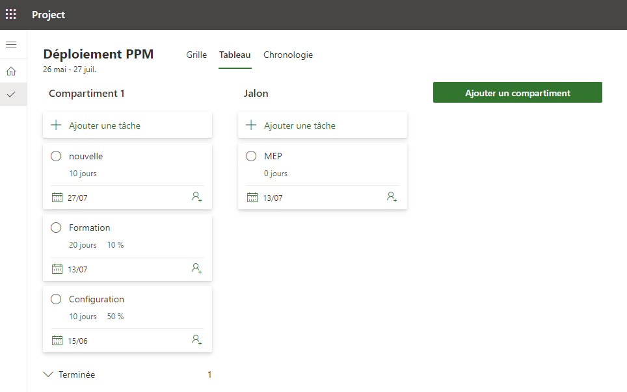Open the Chronologie tab
Viewport: 627px width, 392px height.
288,55
